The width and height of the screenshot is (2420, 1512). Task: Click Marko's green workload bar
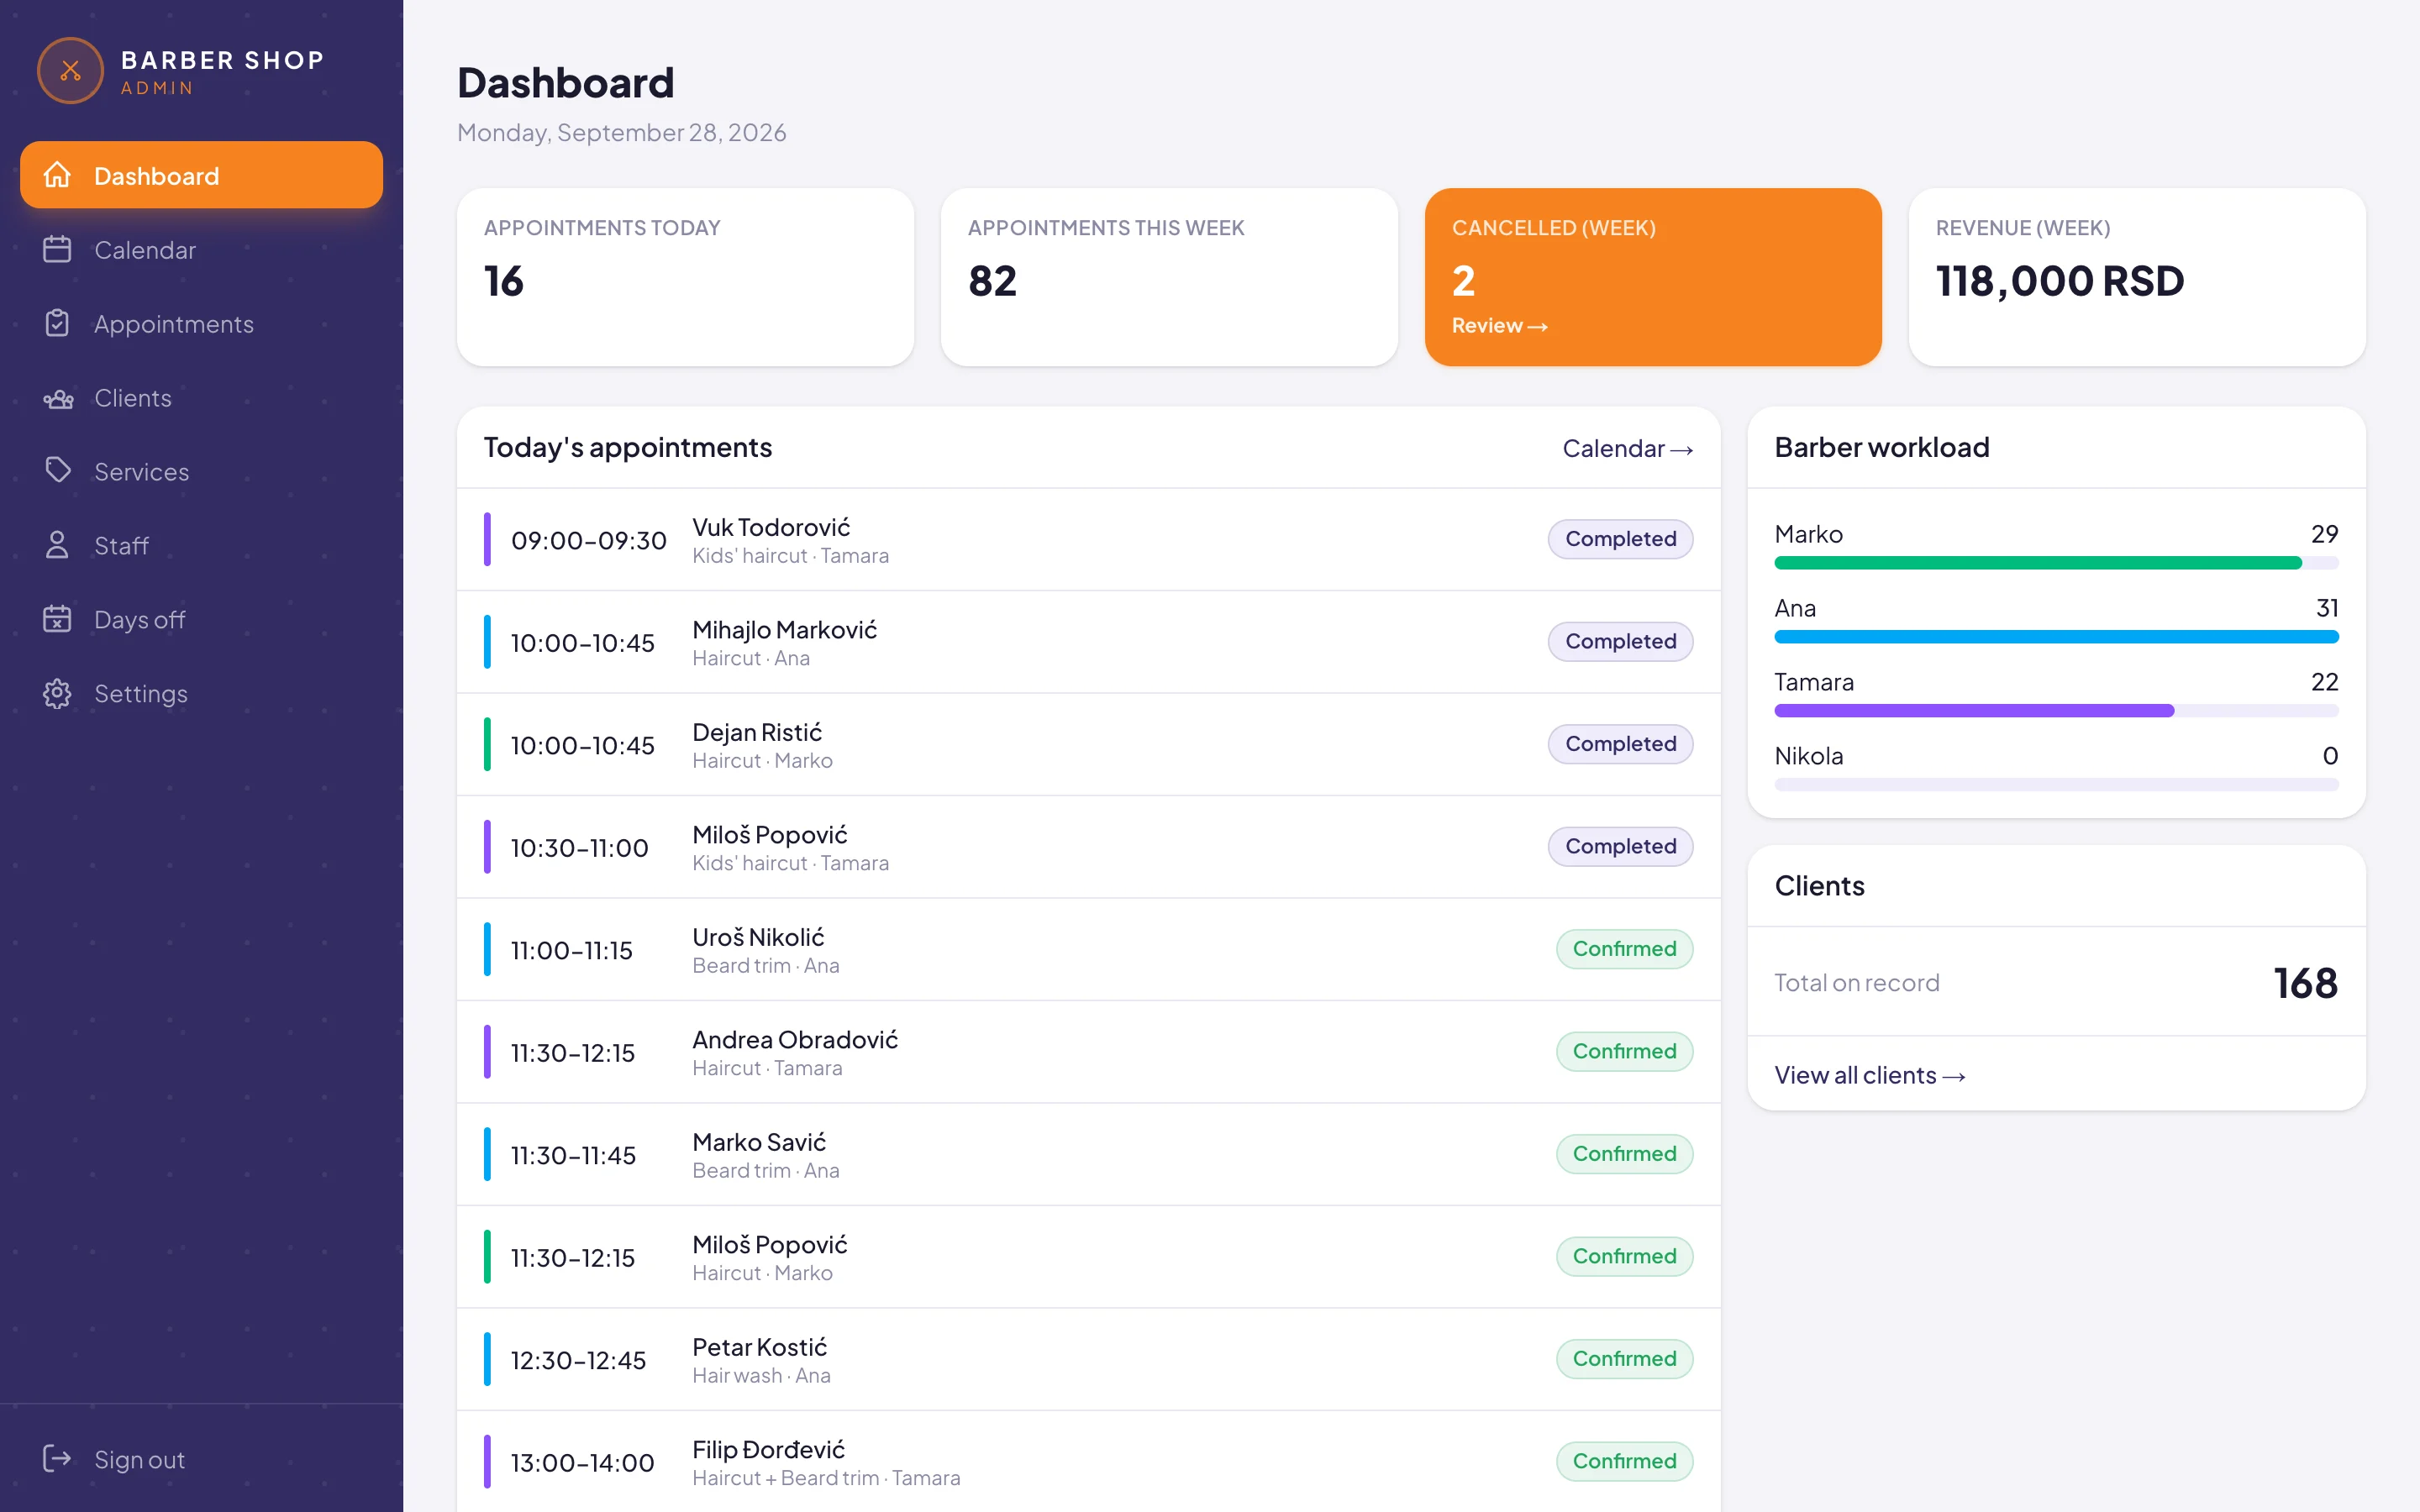pyautogui.click(x=2038, y=563)
